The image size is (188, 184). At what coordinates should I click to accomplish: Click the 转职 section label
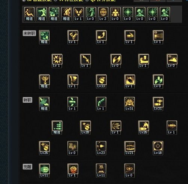coord(27,100)
